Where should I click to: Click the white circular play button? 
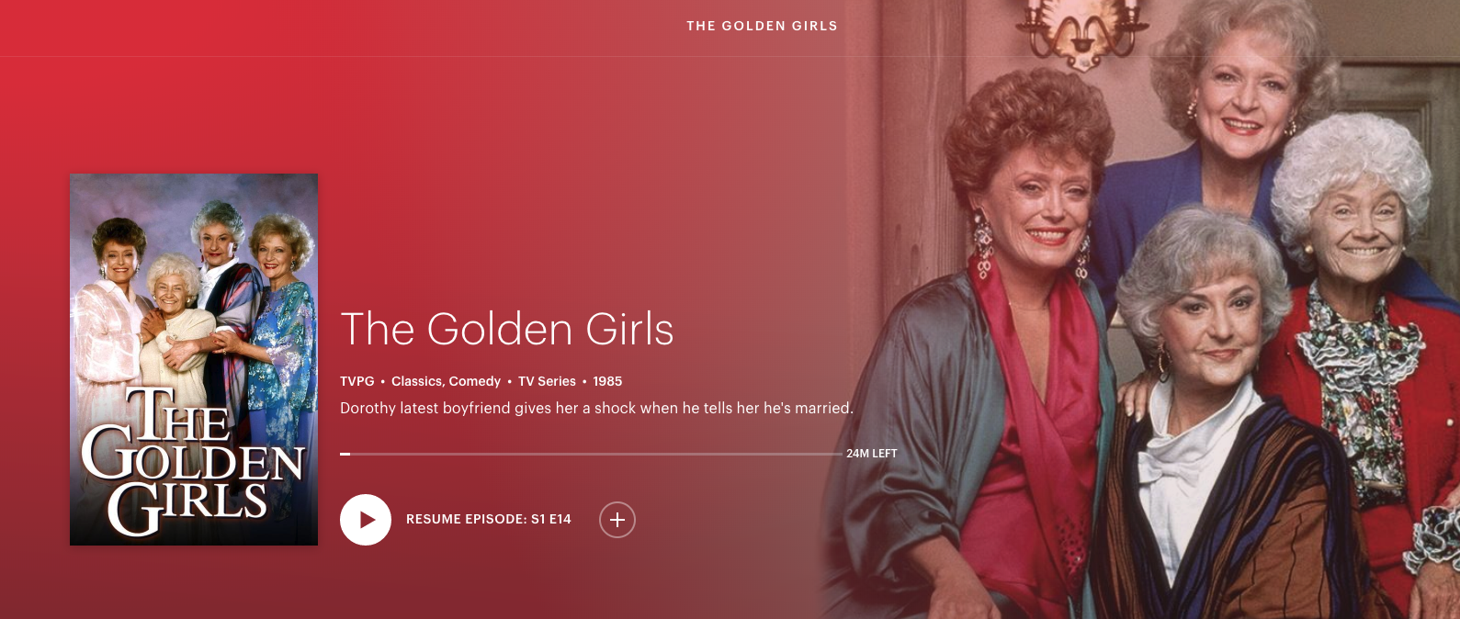pos(366,520)
